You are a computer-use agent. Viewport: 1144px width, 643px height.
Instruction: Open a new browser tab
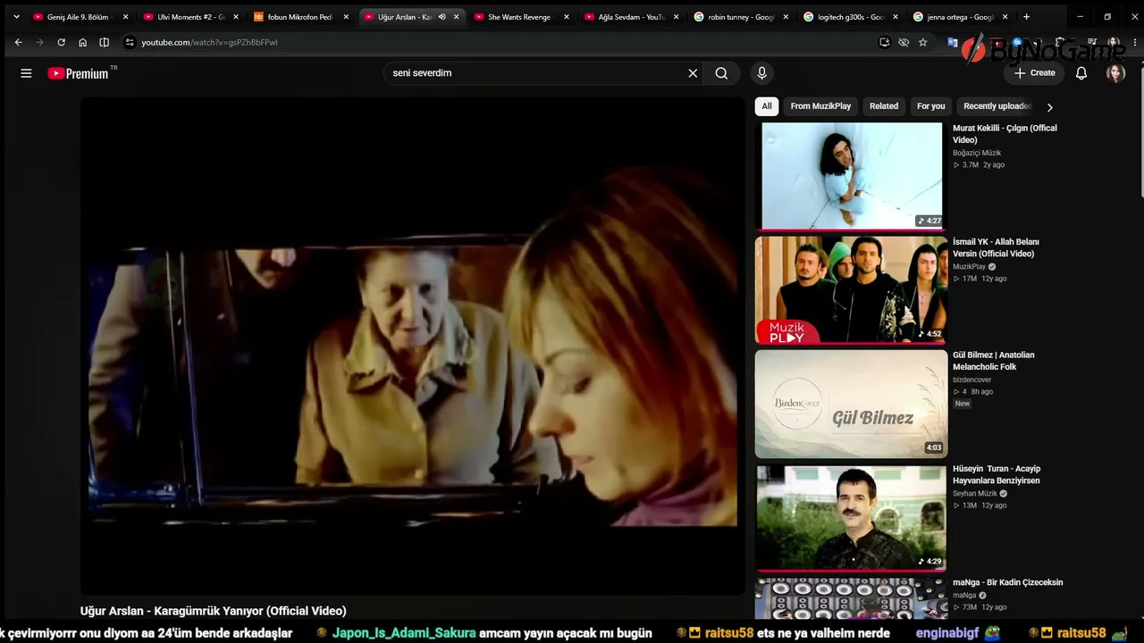1026,16
